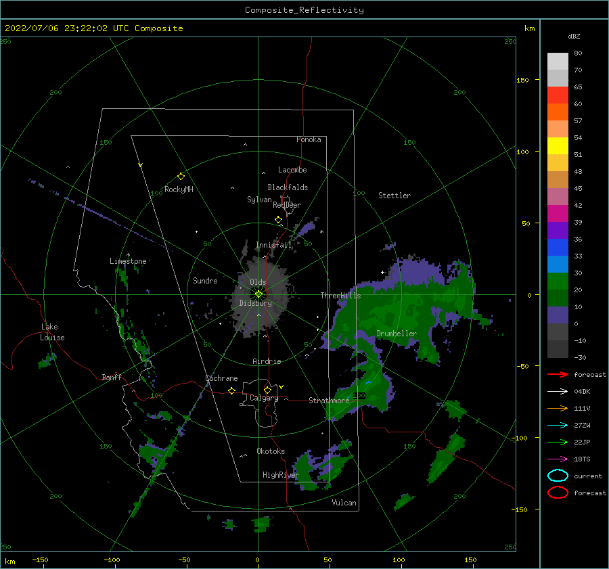The height and width of the screenshot is (569, 609).
Task: Click the orange 111V arrow icon
Action: pos(558,408)
